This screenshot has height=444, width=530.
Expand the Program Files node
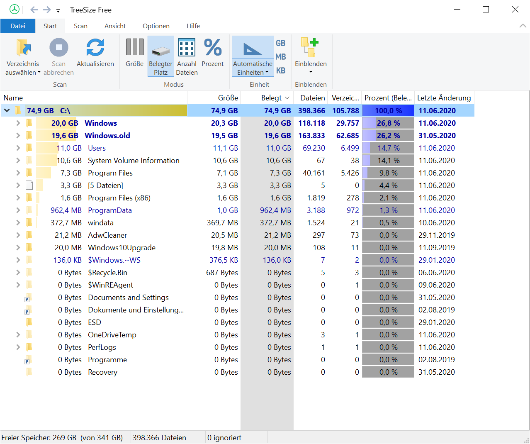[18, 173]
